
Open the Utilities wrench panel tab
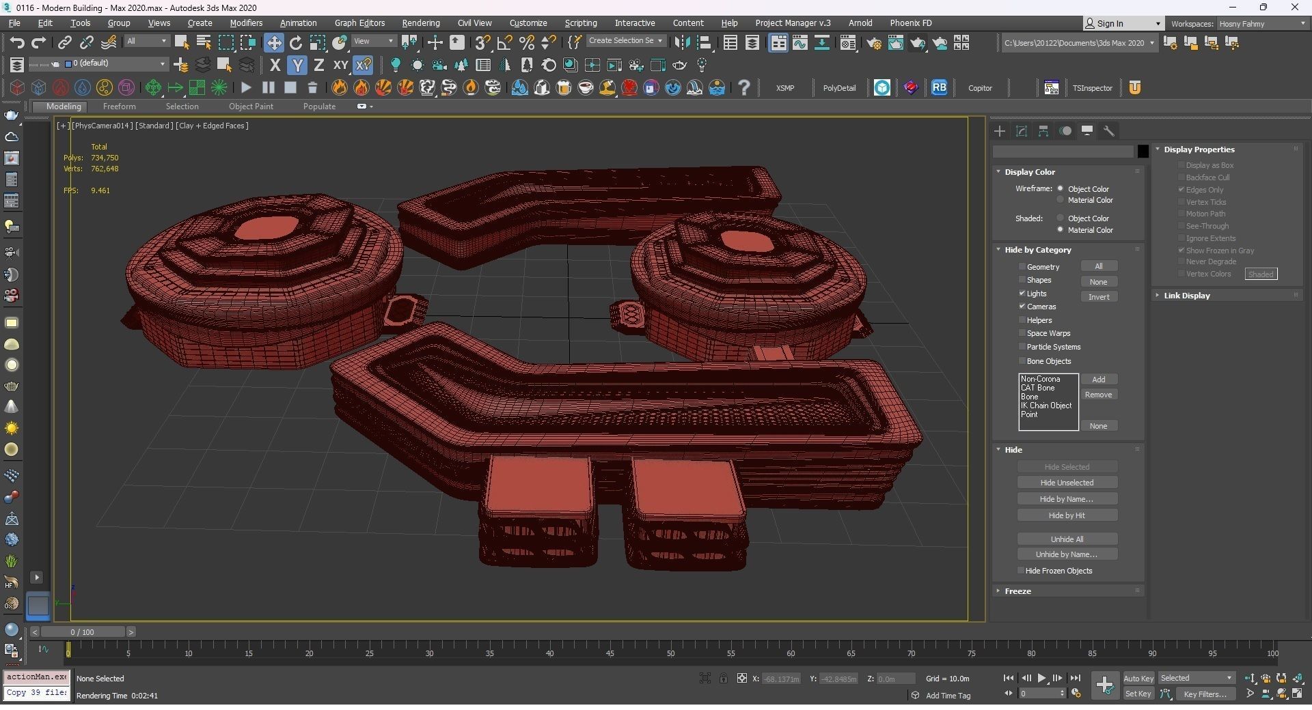click(1108, 130)
